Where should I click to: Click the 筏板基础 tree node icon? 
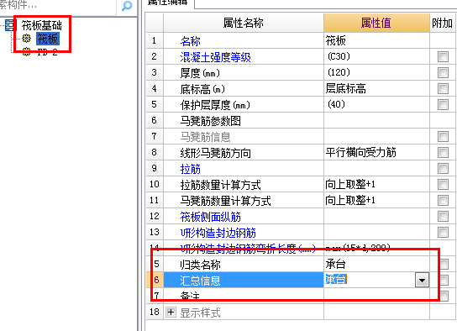pyautogui.click(x=9, y=25)
